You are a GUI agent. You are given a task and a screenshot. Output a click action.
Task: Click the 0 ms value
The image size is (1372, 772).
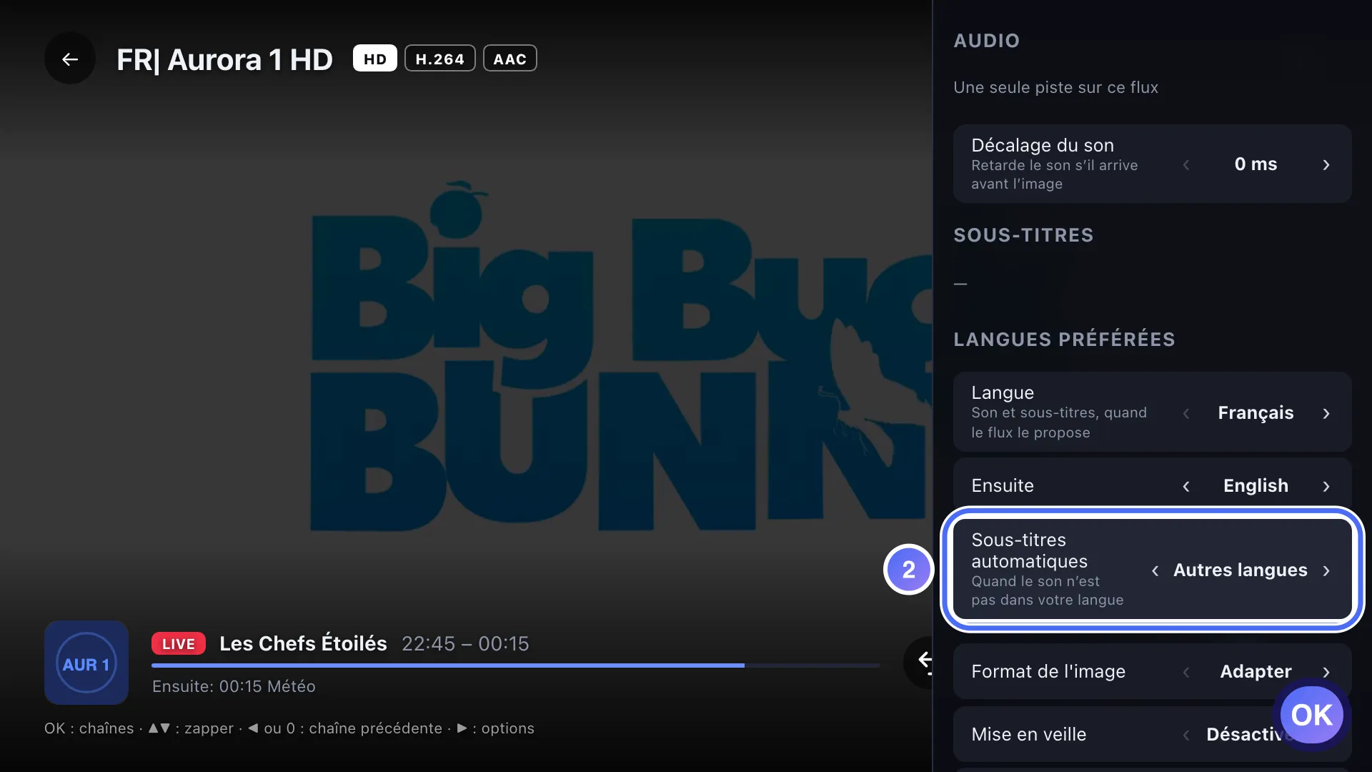point(1256,164)
